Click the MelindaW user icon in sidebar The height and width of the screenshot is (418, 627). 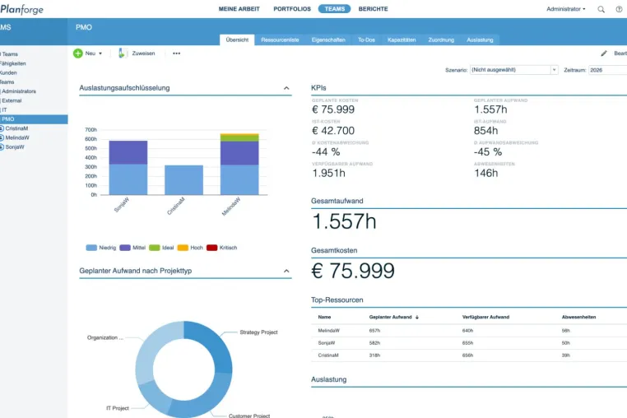[x=2, y=137]
